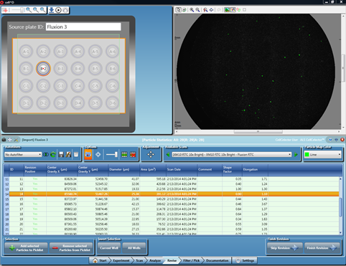This screenshot has height=266, width=346.
Task: Open the Filter / Pick workflow tab
Action: pos(191,260)
